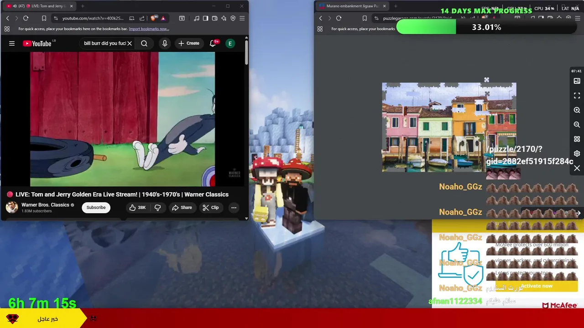
Task: Click Activate now on McAfee popup
Action: (x=537, y=286)
